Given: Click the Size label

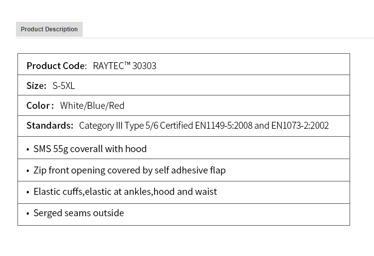Looking at the screenshot, I should (36, 85).
